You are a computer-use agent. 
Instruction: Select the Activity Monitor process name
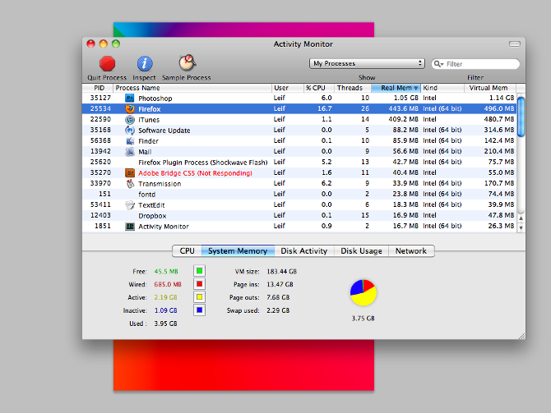(164, 227)
